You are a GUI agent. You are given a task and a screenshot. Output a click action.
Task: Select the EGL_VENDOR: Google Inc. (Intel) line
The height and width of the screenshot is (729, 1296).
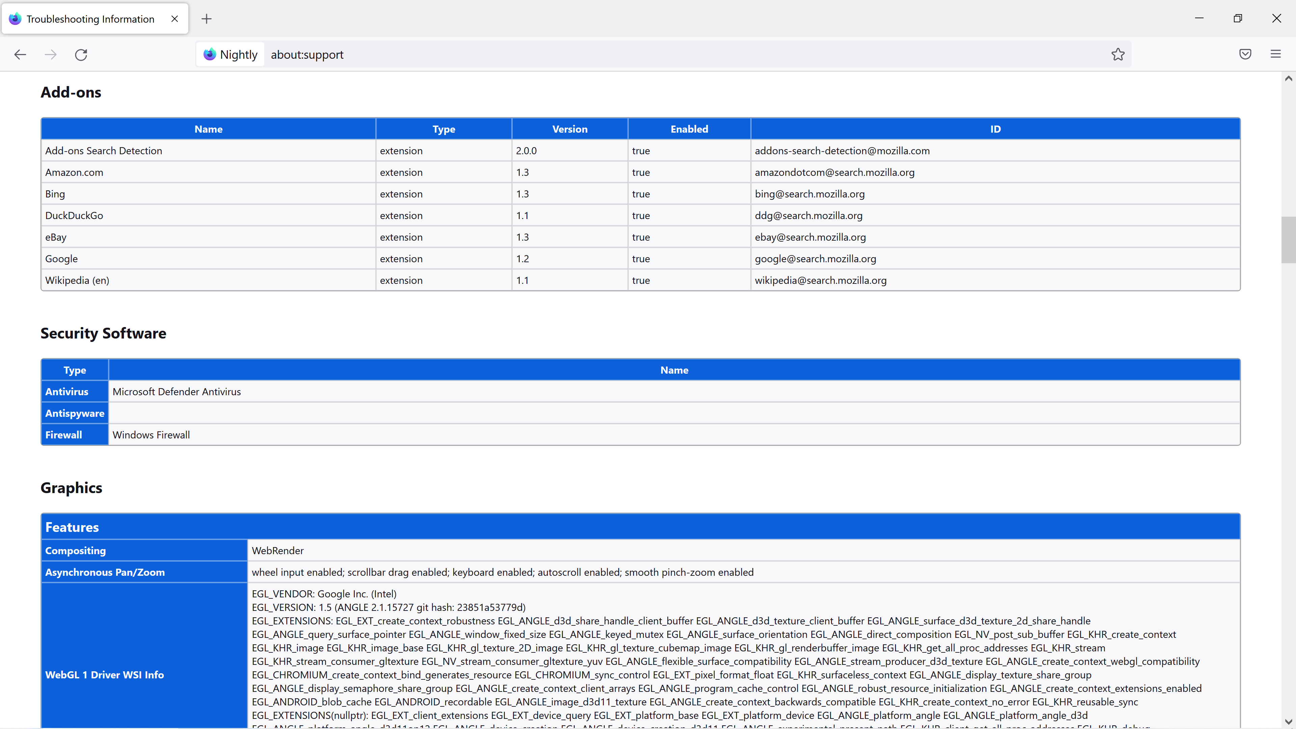click(324, 594)
